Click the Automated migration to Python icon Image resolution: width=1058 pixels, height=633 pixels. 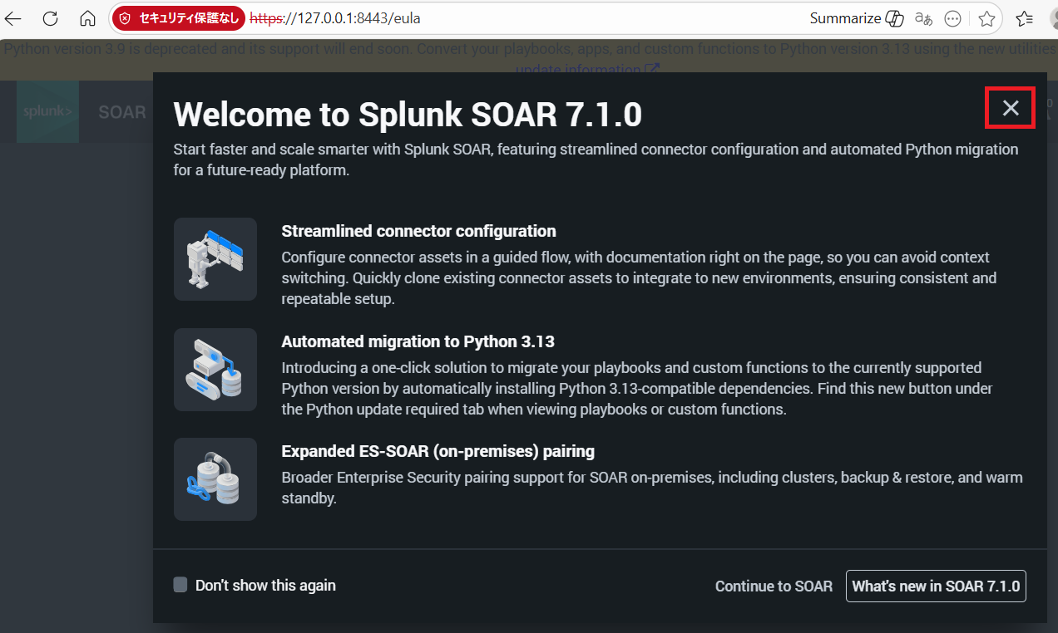[215, 370]
